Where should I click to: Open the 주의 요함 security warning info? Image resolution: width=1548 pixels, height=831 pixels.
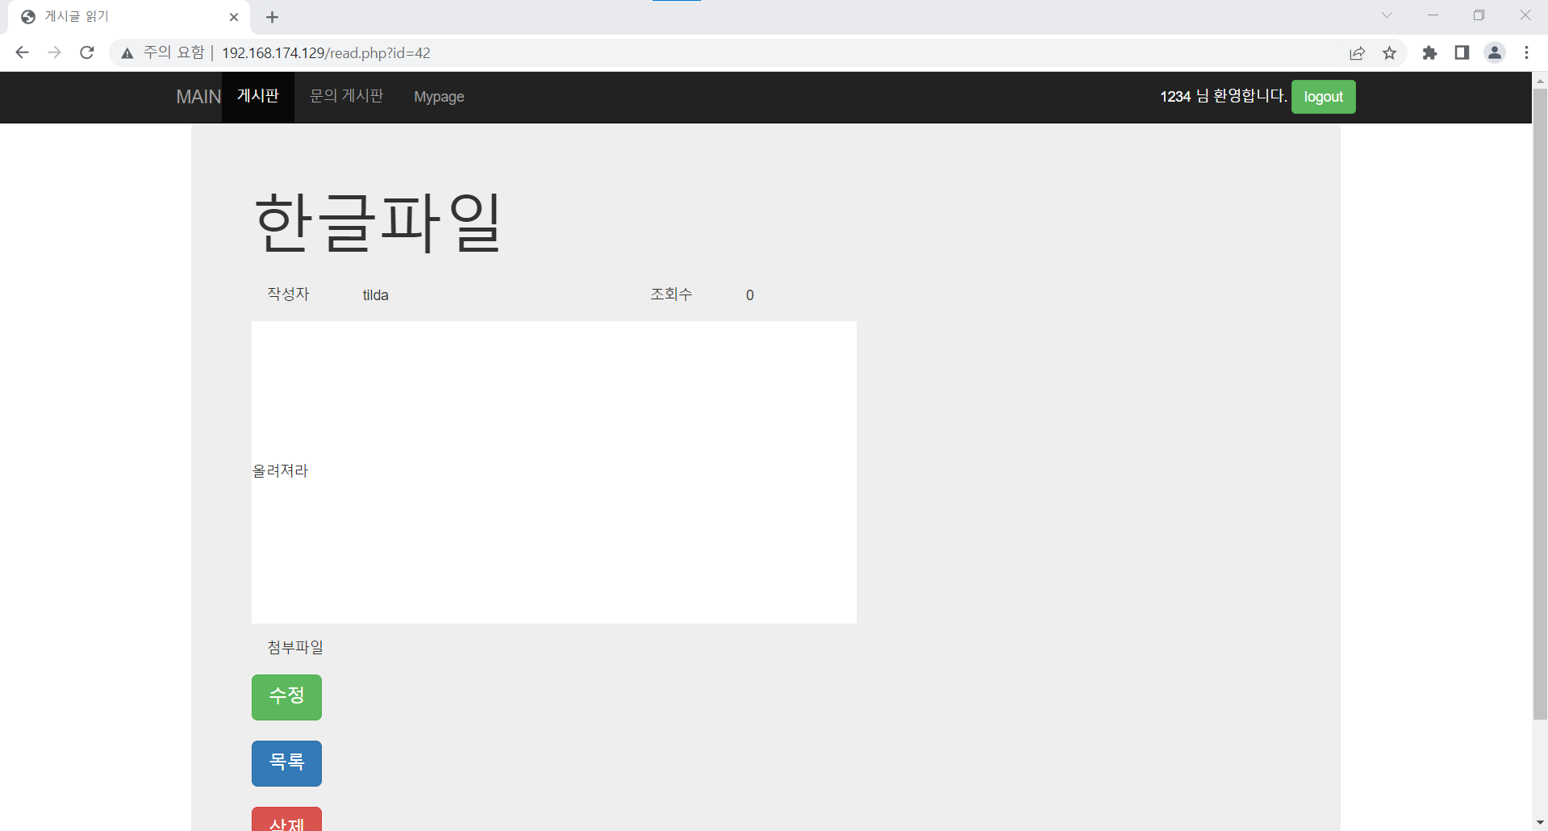pos(162,52)
